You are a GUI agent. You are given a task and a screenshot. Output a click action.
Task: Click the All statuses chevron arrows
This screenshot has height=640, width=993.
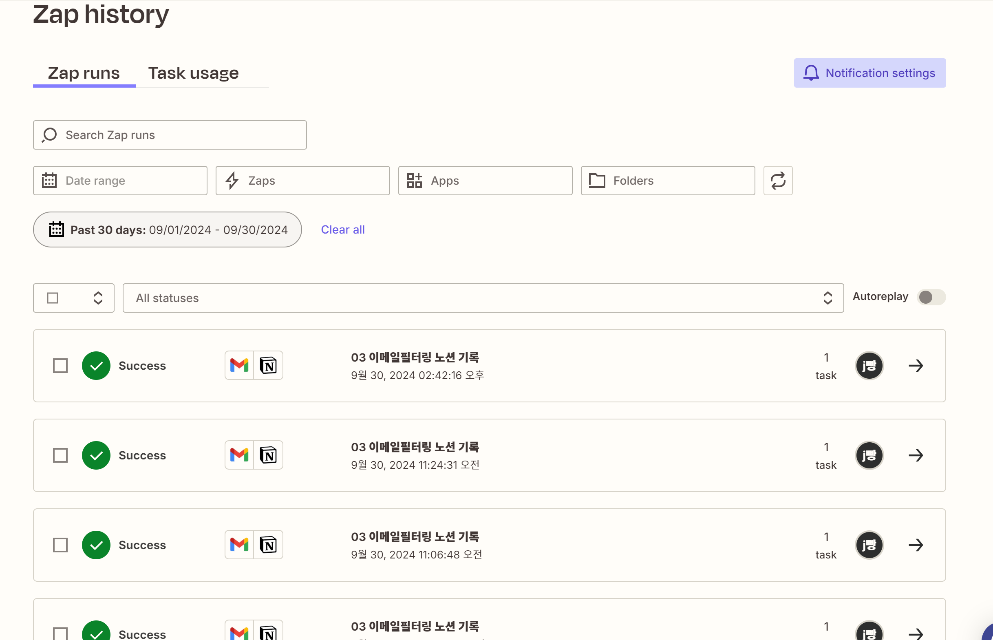tap(827, 298)
